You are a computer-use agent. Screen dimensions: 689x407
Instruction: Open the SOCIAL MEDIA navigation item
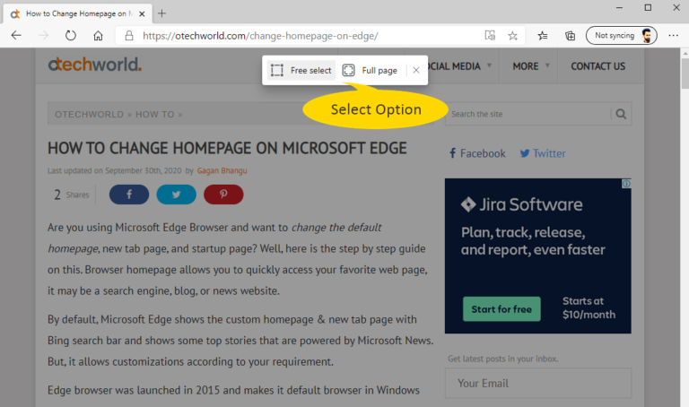tap(454, 66)
